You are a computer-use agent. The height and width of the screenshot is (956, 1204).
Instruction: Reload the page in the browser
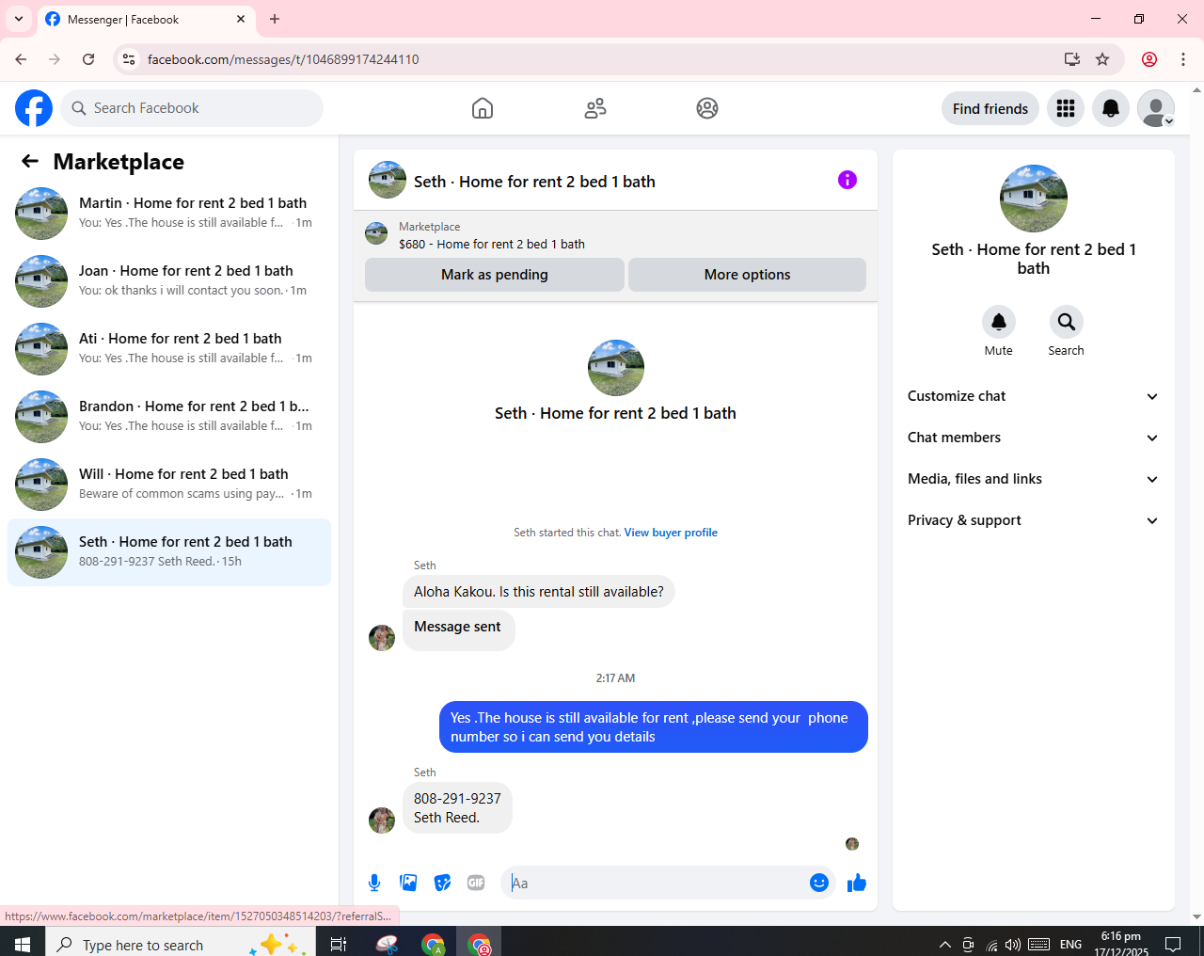88,59
